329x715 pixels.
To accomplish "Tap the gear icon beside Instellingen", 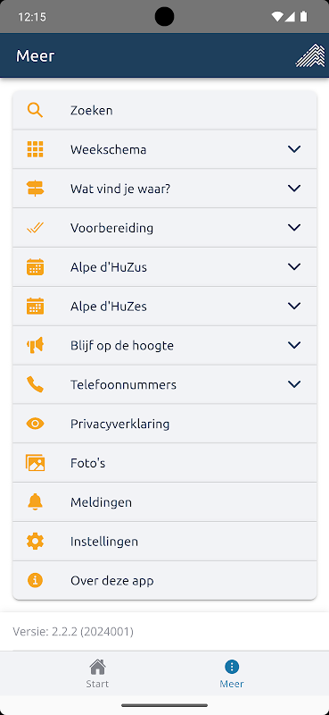I will (x=35, y=542).
